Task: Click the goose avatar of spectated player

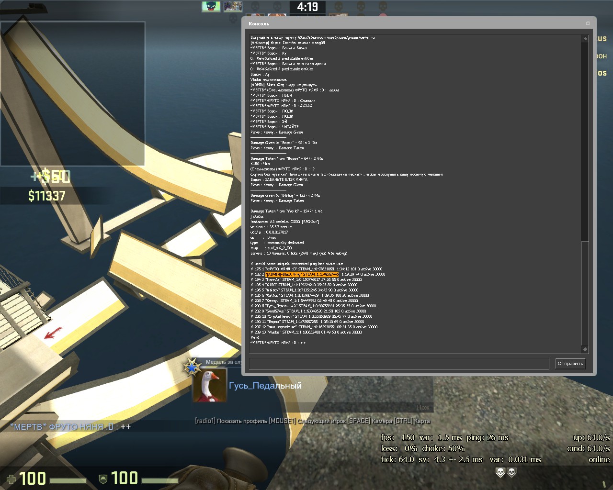Action: (x=209, y=385)
